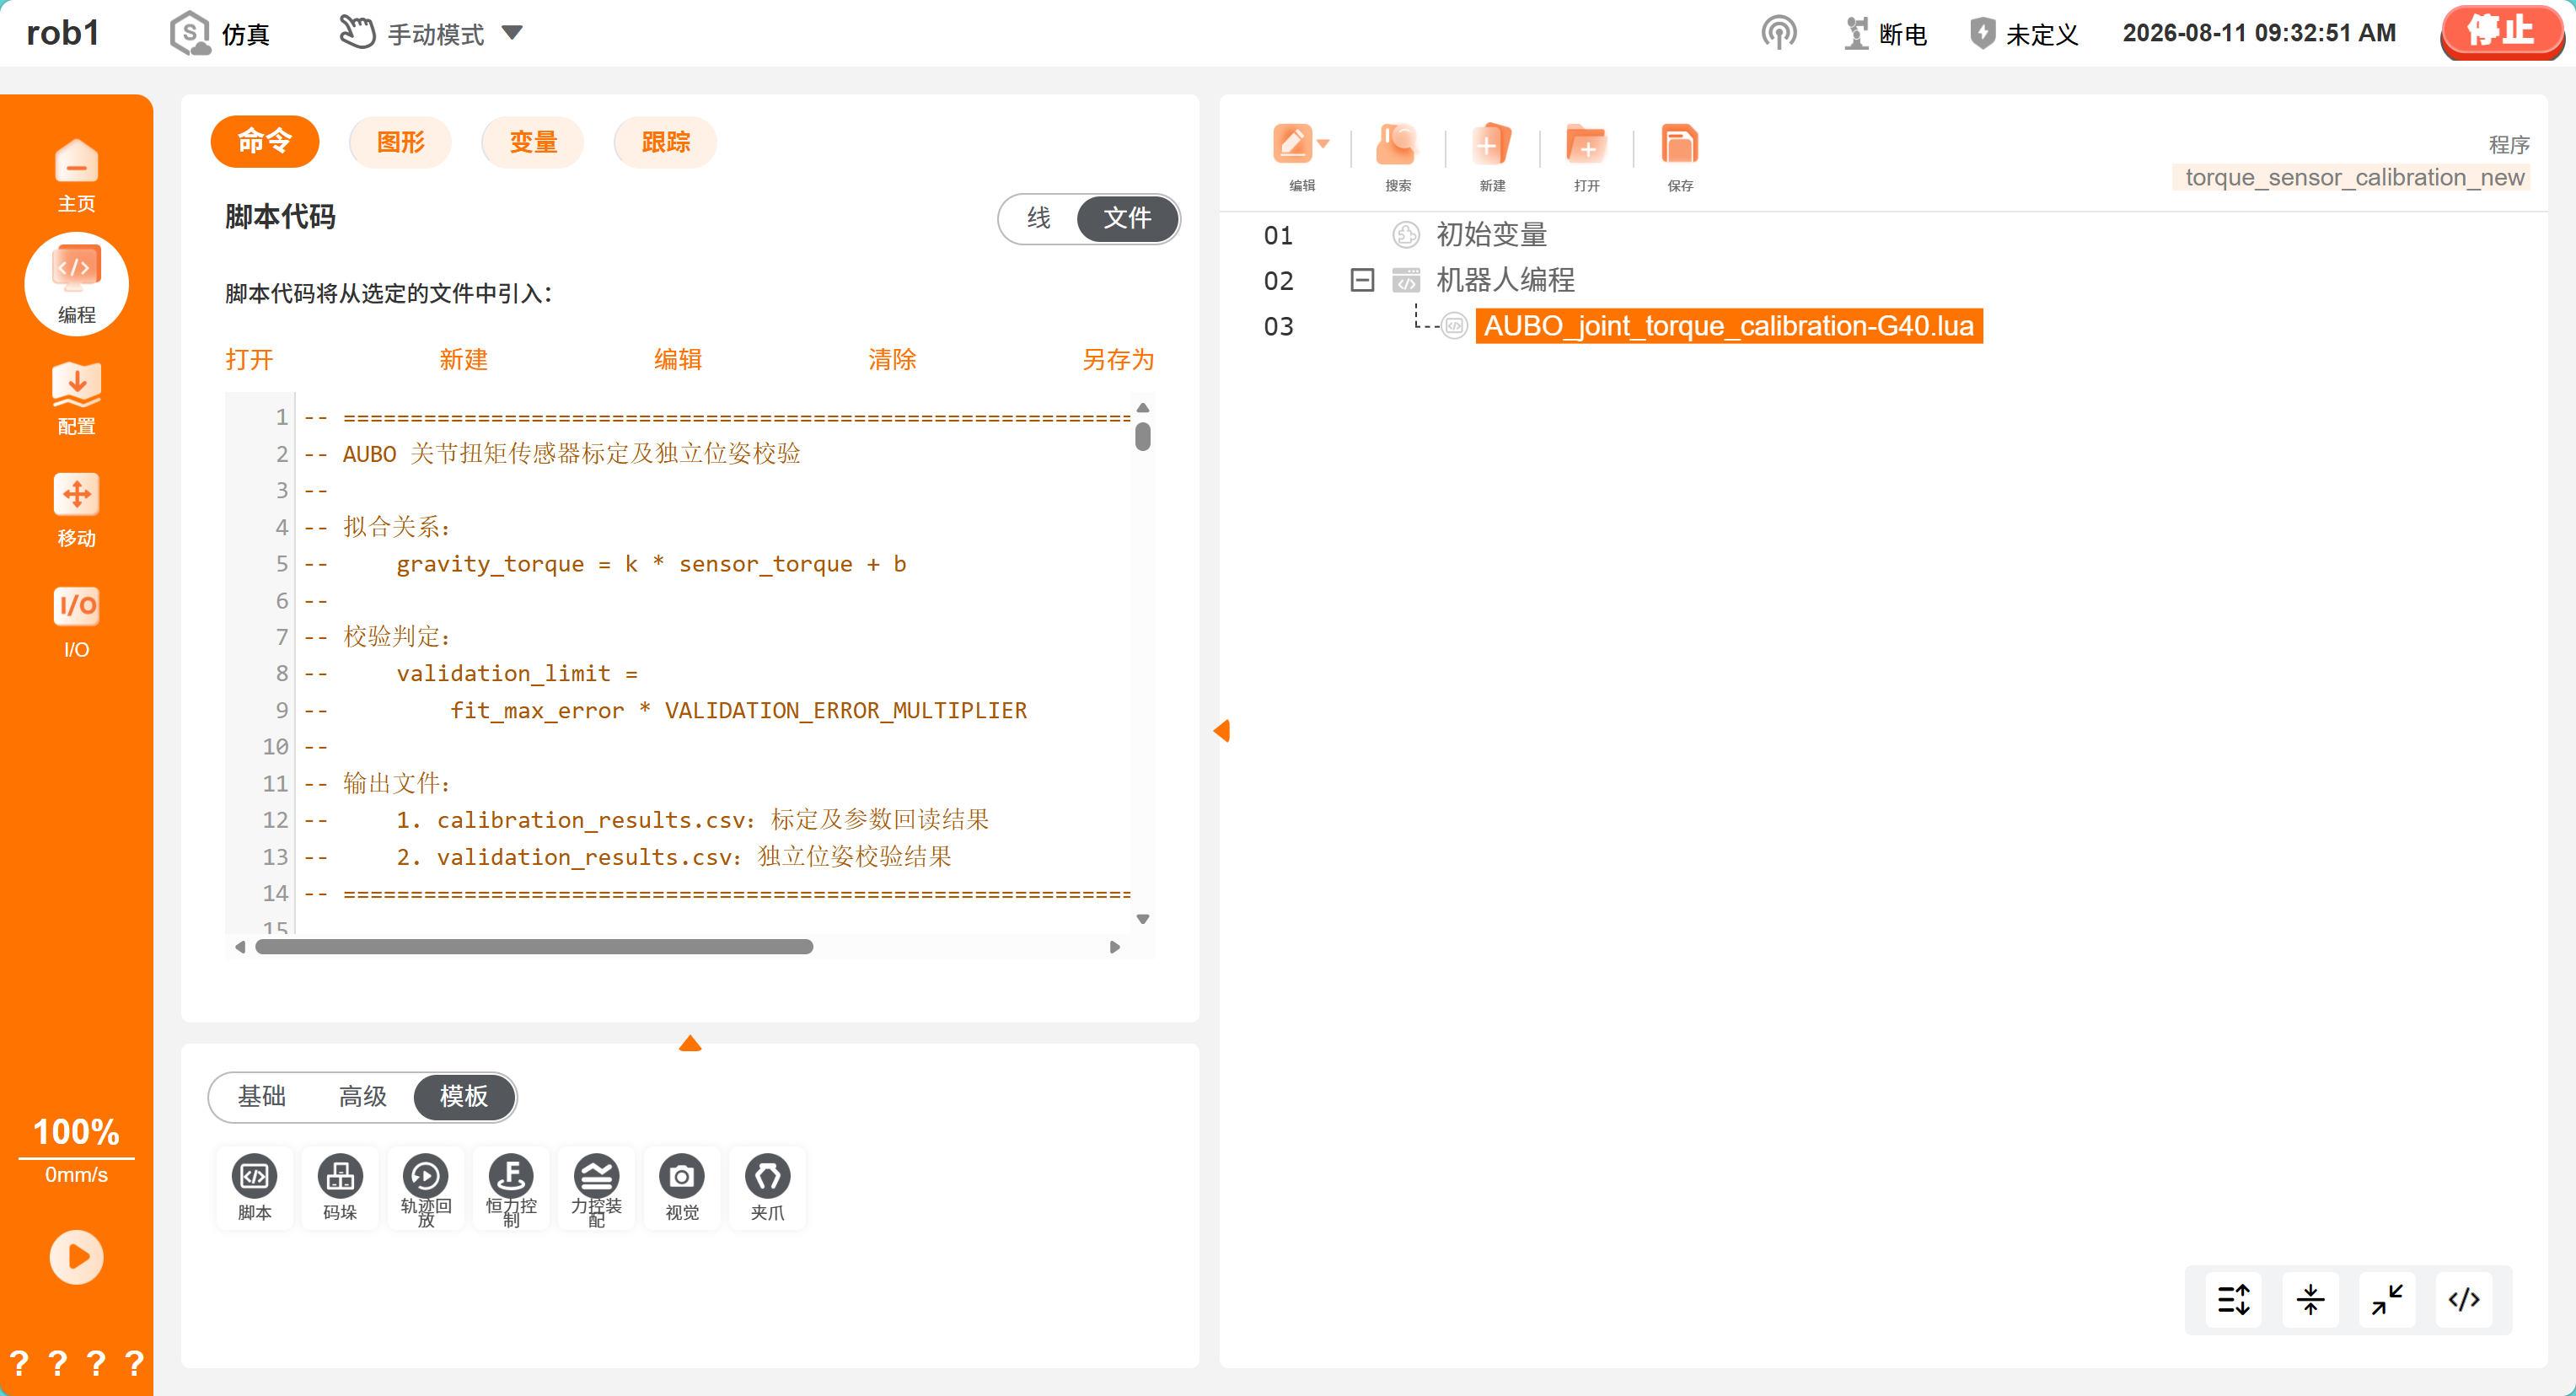
Task: Select the 初始变量 tree row
Action: click(1491, 235)
